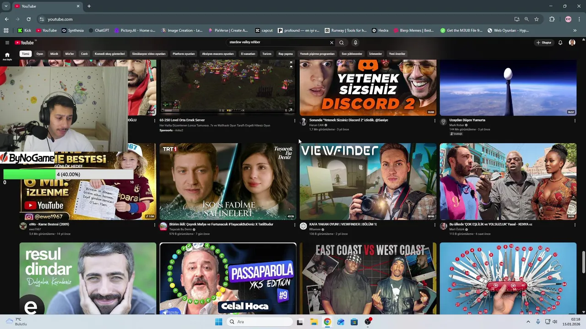586x329 pixels.
Task: Start voice search with microphone icon
Action: click(355, 42)
